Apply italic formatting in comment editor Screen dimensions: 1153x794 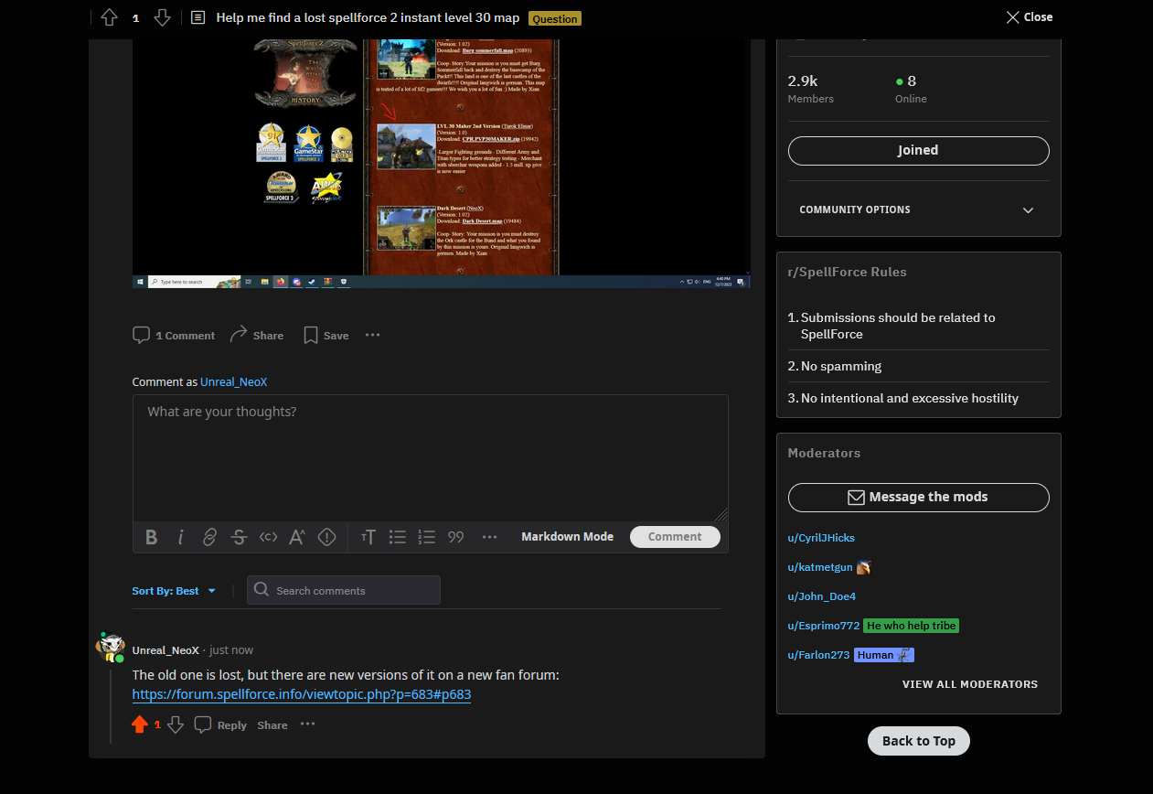(x=181, y=537)
